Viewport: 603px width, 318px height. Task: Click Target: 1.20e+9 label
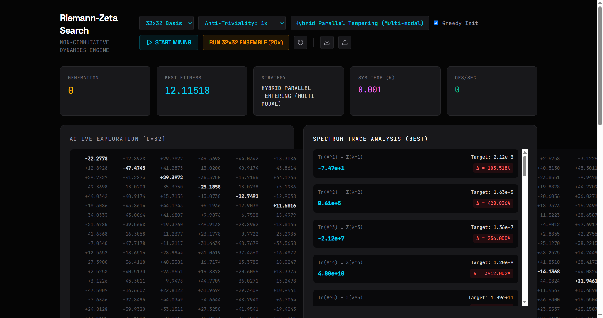pos(492,262)
